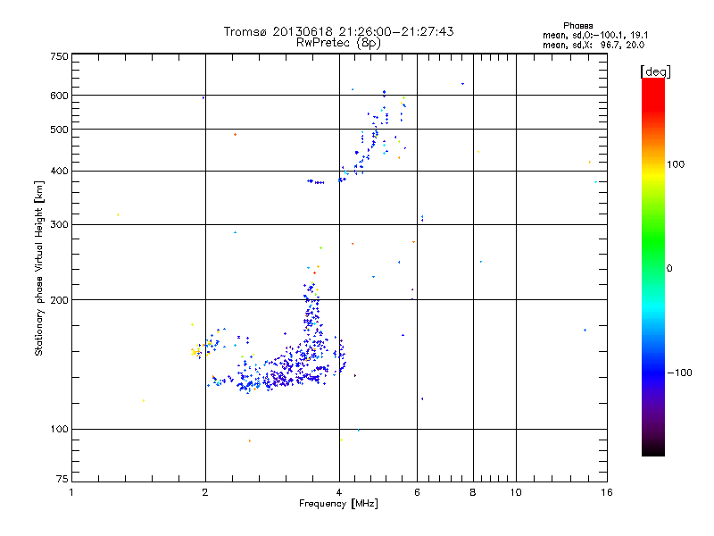Click the 'Frequency [MHz]' axis label

(x=338, y=504)
